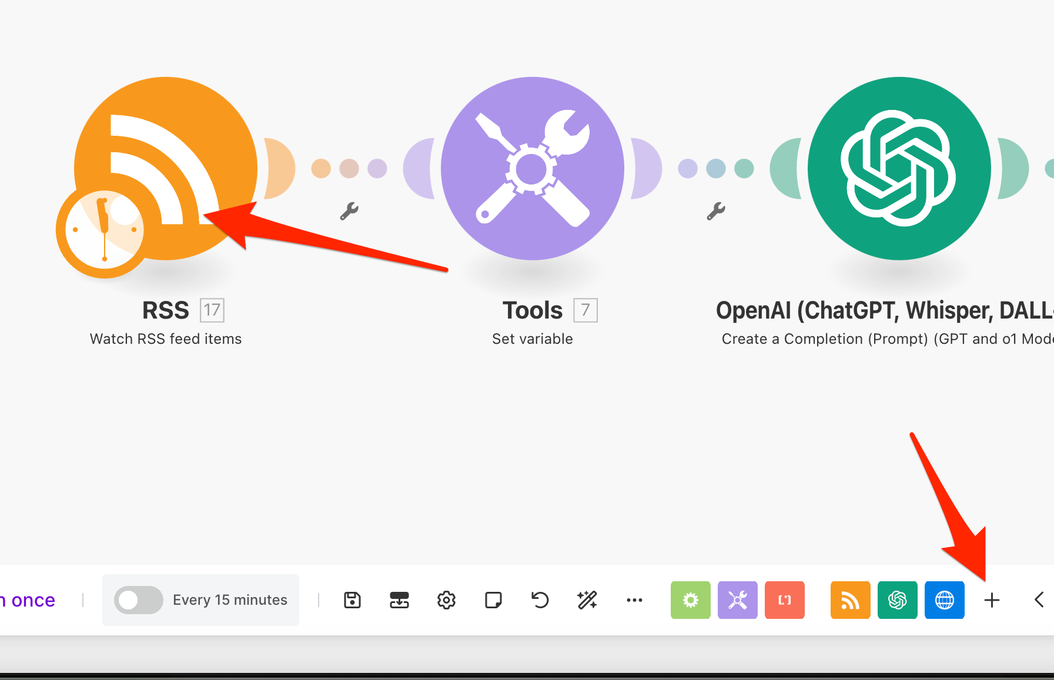This screenshot has height=680, width=1054.
Task: Auto-align modules with magic wand icon
Action: (x=587, y=600)
